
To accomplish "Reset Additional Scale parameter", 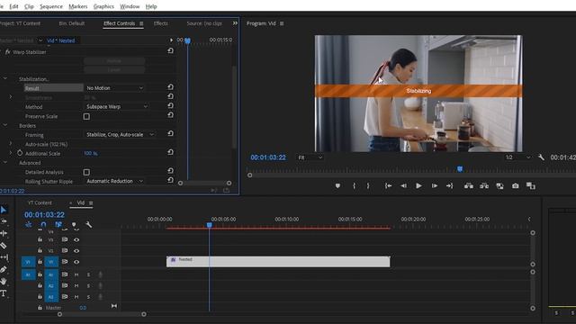I will click(x=170, y=152).
